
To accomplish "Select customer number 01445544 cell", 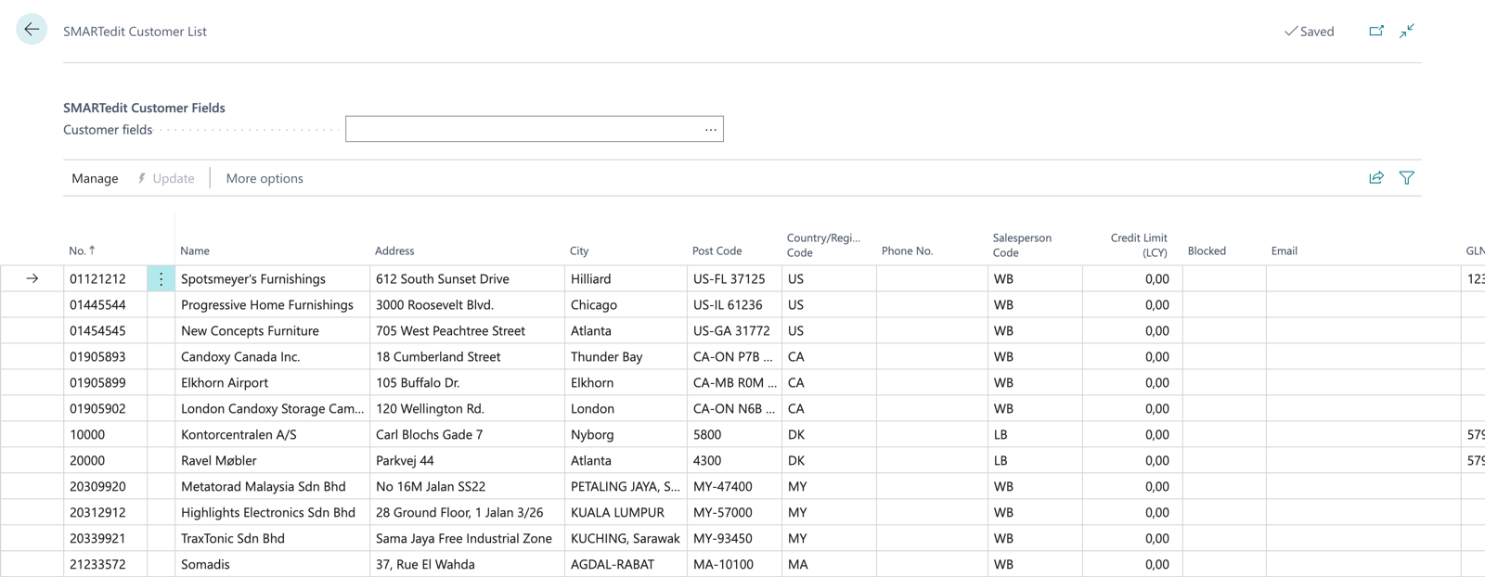I will 98,305.
